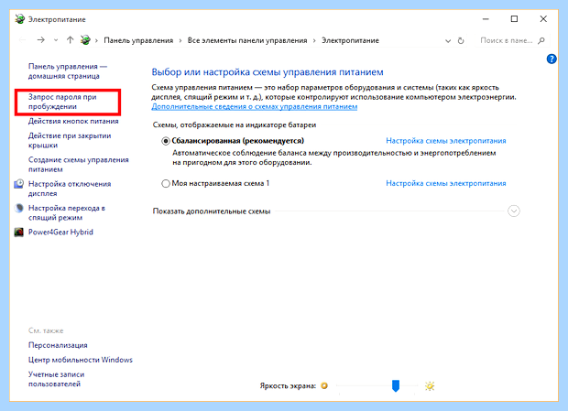The height and width of the screenshot is (411, 568).
Task: Click Электропитание breadcrumb segment
Action: click(350, 40)
